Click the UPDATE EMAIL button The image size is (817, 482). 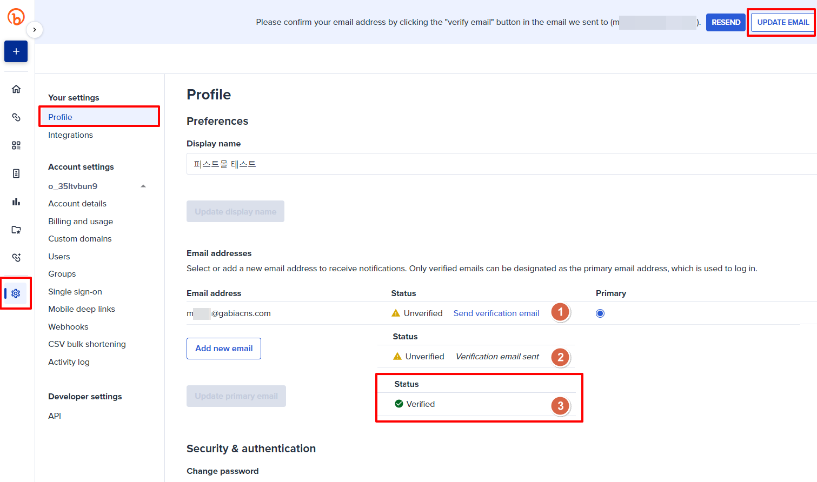(783, 22)
